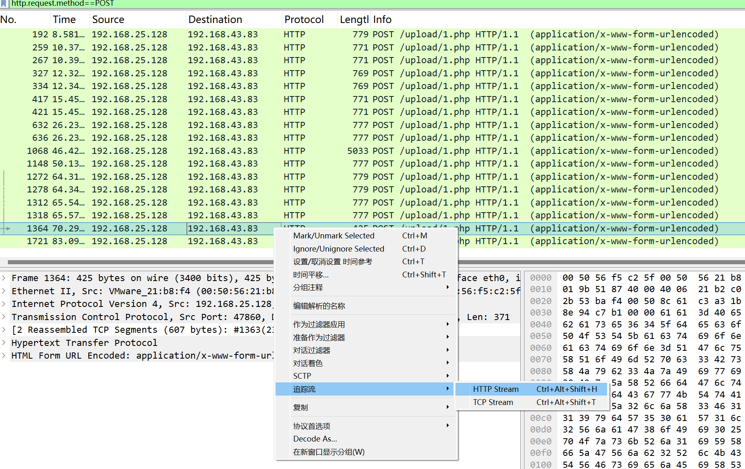Expand HTML Form URL Encoded section
The width and height of the screenshot is (745, 469).
coord(4,355)
